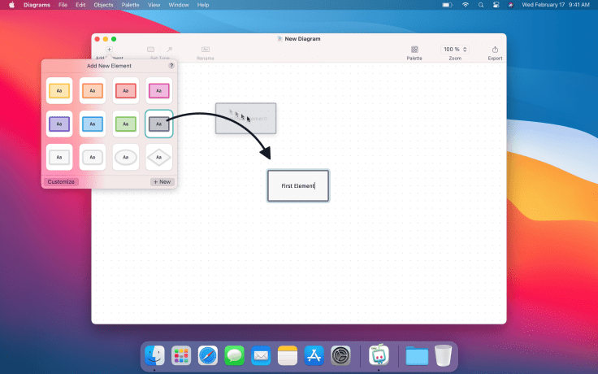Click the date and time in menu bar
This screenshot has width=598, height=374.
coord(556,5)
